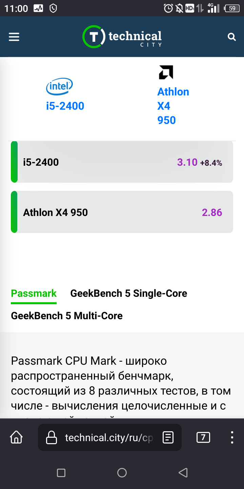
Task: Switch to GeekBench 5 Multi-Core tab
Action: tap(67, 316)
